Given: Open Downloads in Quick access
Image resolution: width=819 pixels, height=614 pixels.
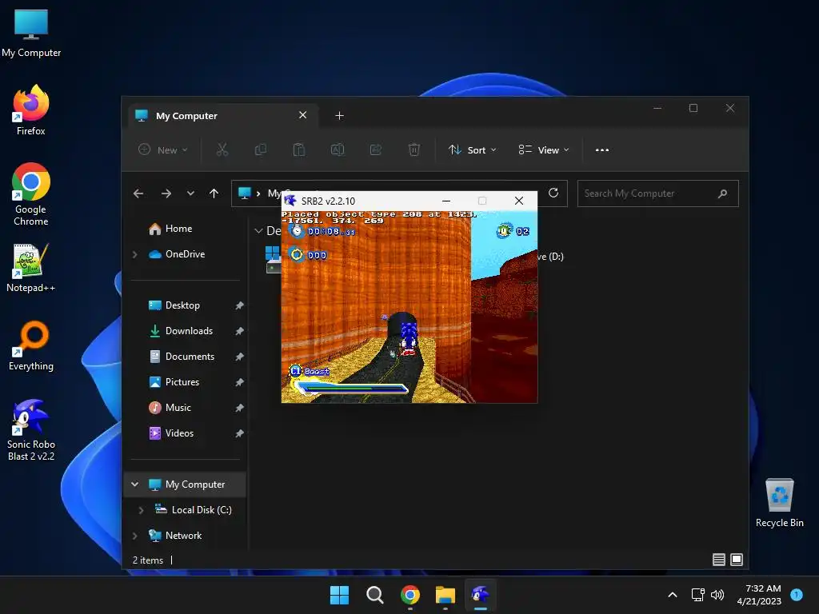Looking at the screenshot, I should tap(189, 331).
